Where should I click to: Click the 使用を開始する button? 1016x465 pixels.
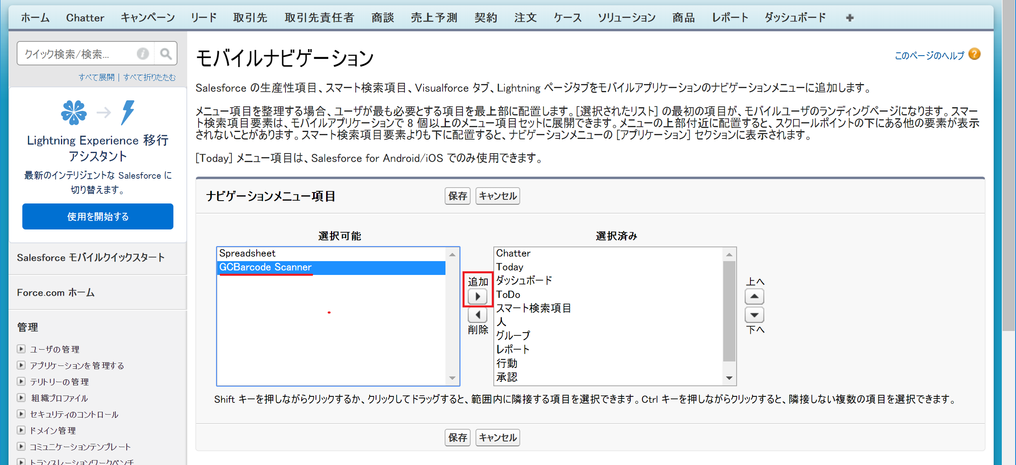click(x=98, y=216)
